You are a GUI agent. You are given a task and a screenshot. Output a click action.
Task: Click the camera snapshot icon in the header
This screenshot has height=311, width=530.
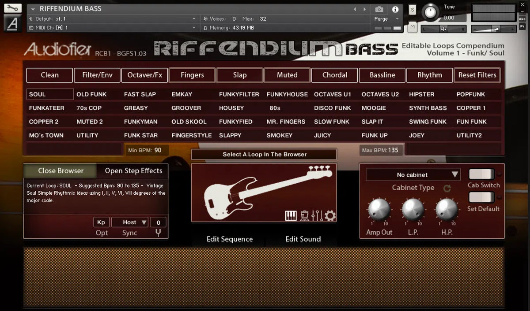point(379,9)
